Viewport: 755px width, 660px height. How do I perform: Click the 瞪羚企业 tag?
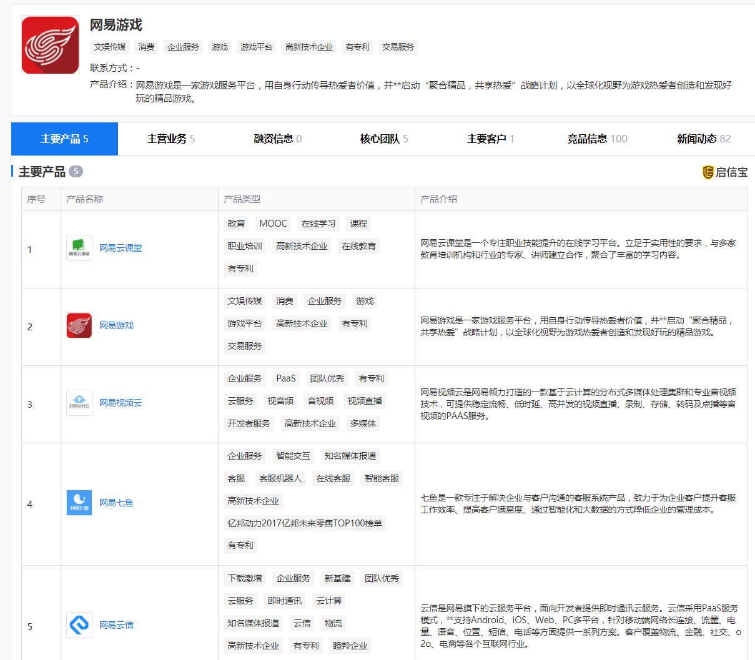pyautogui.click(x=350, y=646)
